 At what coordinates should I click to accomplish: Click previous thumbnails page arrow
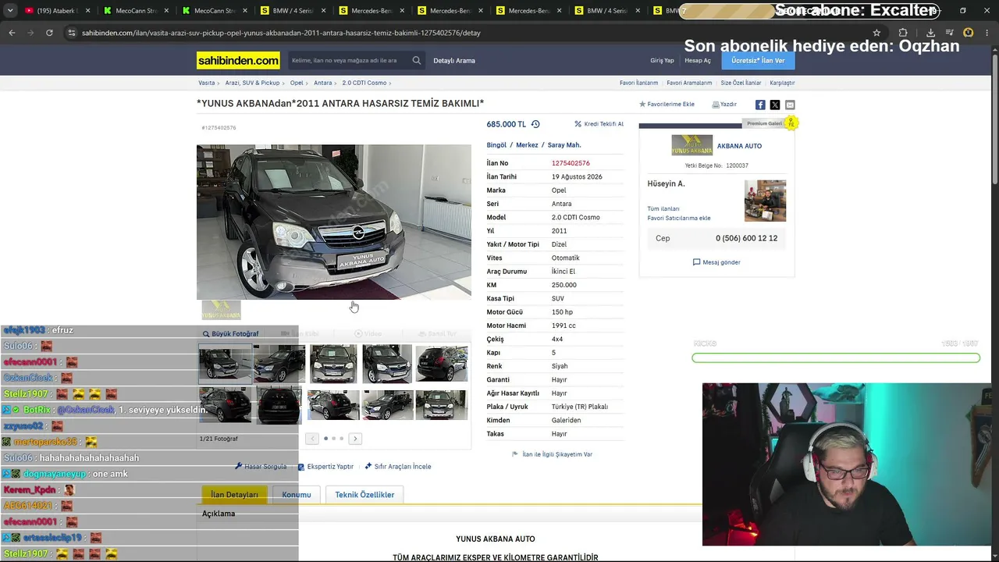coord(312,439)
